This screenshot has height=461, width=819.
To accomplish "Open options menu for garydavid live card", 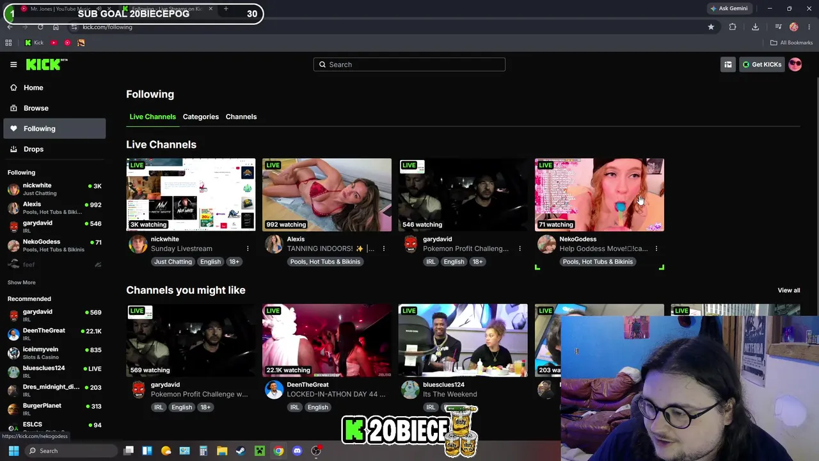I will pyautogui.click(x=520, y=248).
